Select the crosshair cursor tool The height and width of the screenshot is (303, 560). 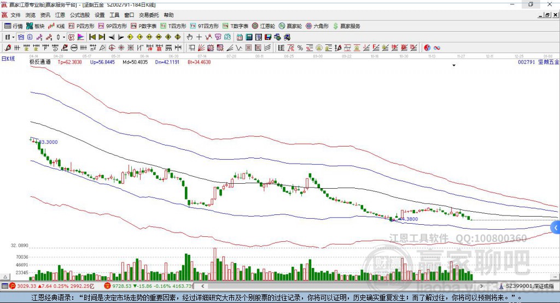pos(199,37)
